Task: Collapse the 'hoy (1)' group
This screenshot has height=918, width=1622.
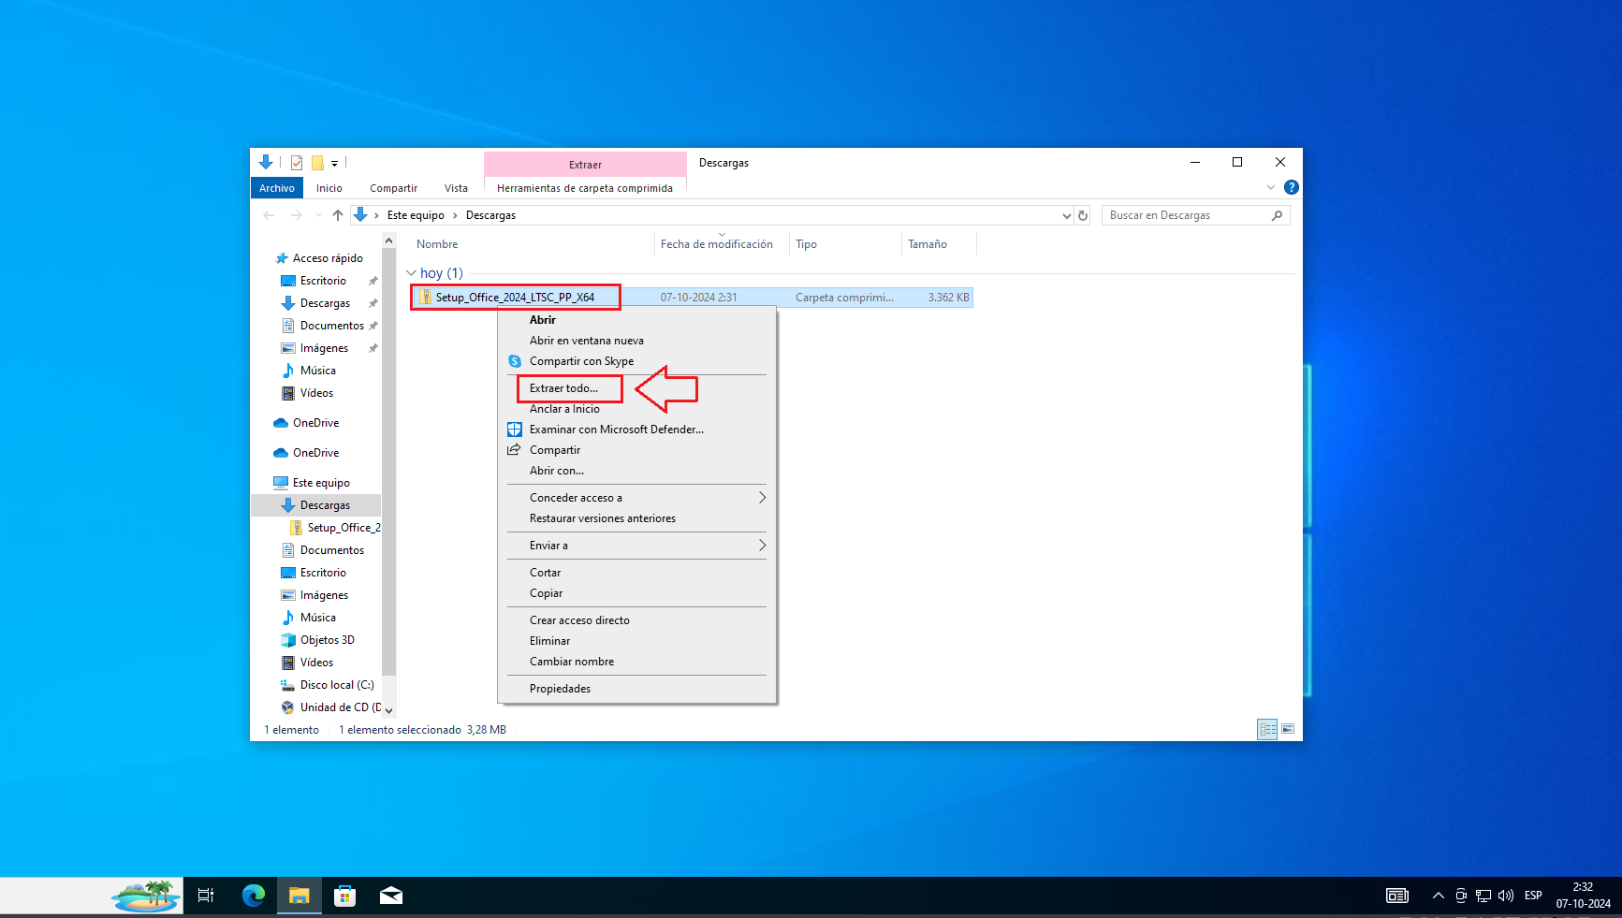Action: click(411, 273)
